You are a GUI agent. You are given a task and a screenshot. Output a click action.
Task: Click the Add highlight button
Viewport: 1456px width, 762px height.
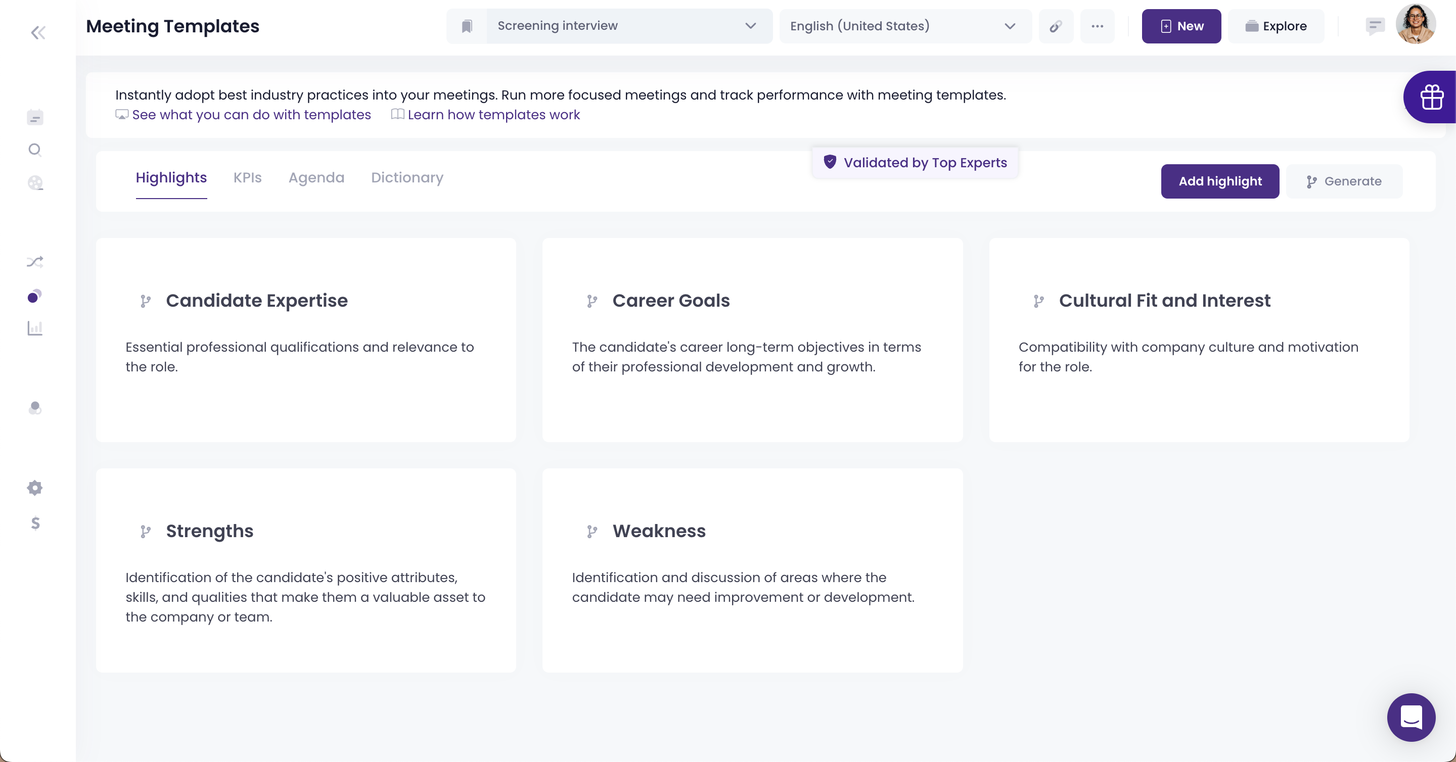point(1220,181)
